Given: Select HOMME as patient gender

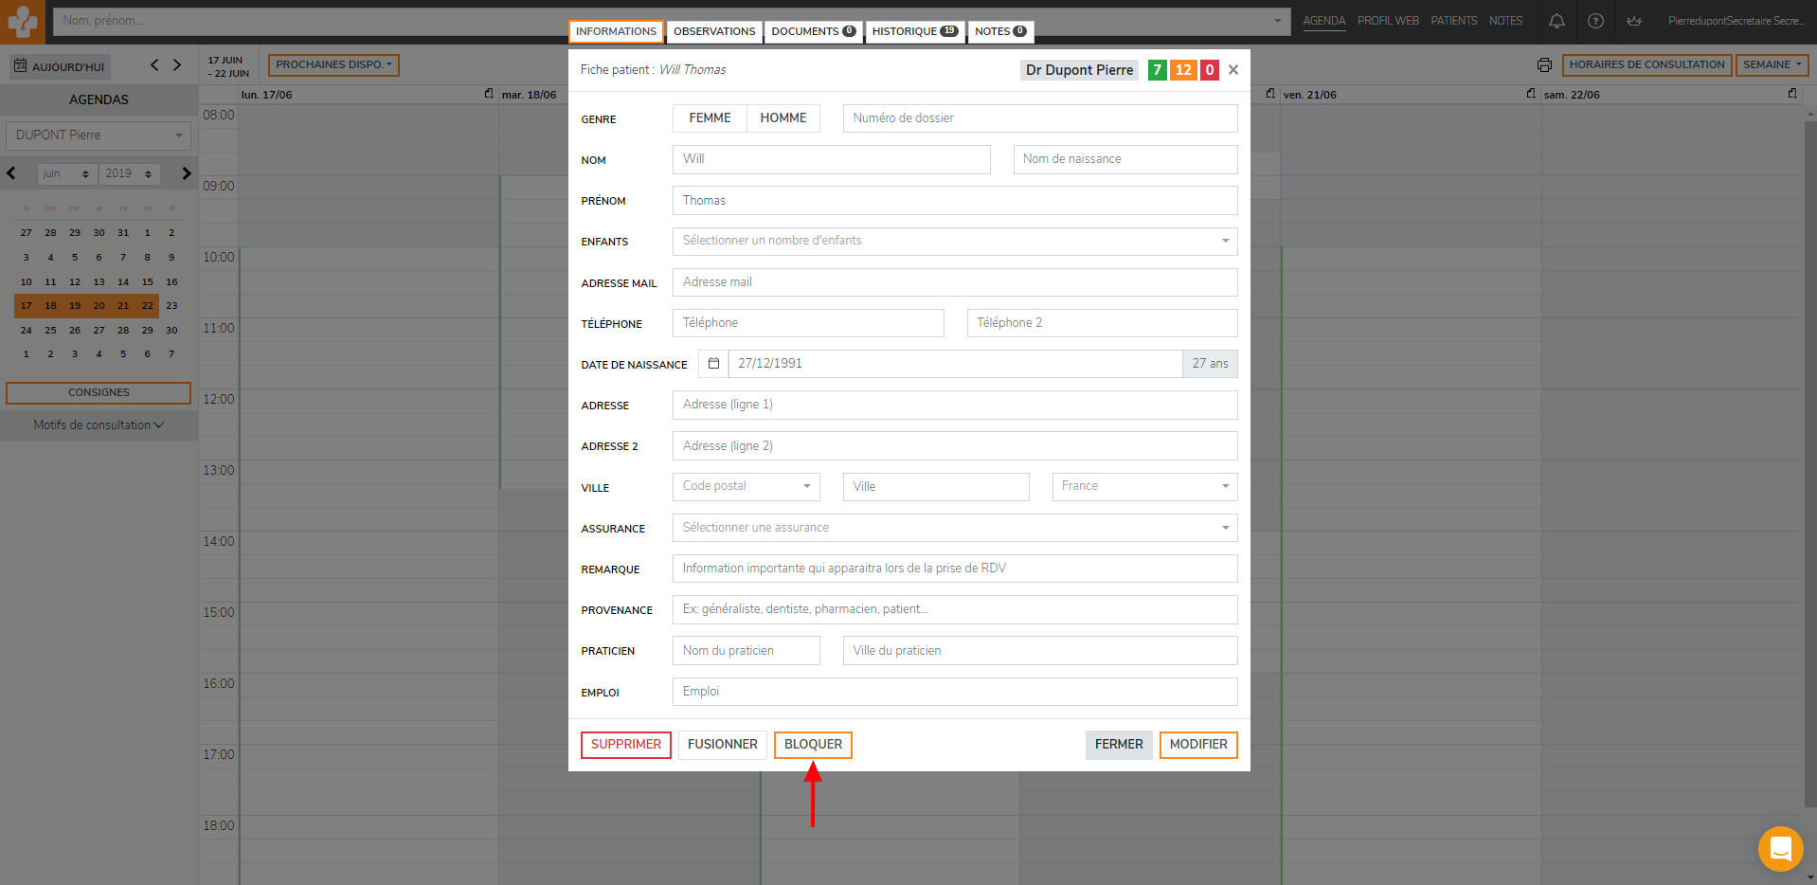Looking at the screenshot, I should coord(783,118).
